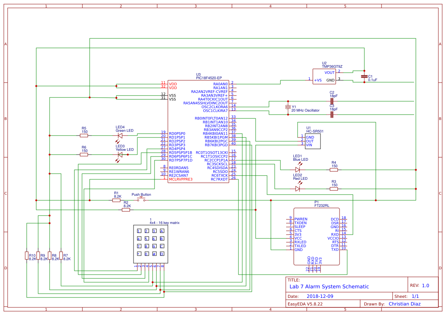Select the Blue LED symbol LED1
Image resolution: width=446 pixels, height=315 pixels.
[298, 170]
